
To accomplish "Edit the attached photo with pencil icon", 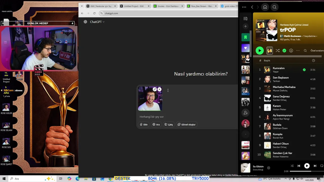I will pyautogui.click(x=155, y=89).
